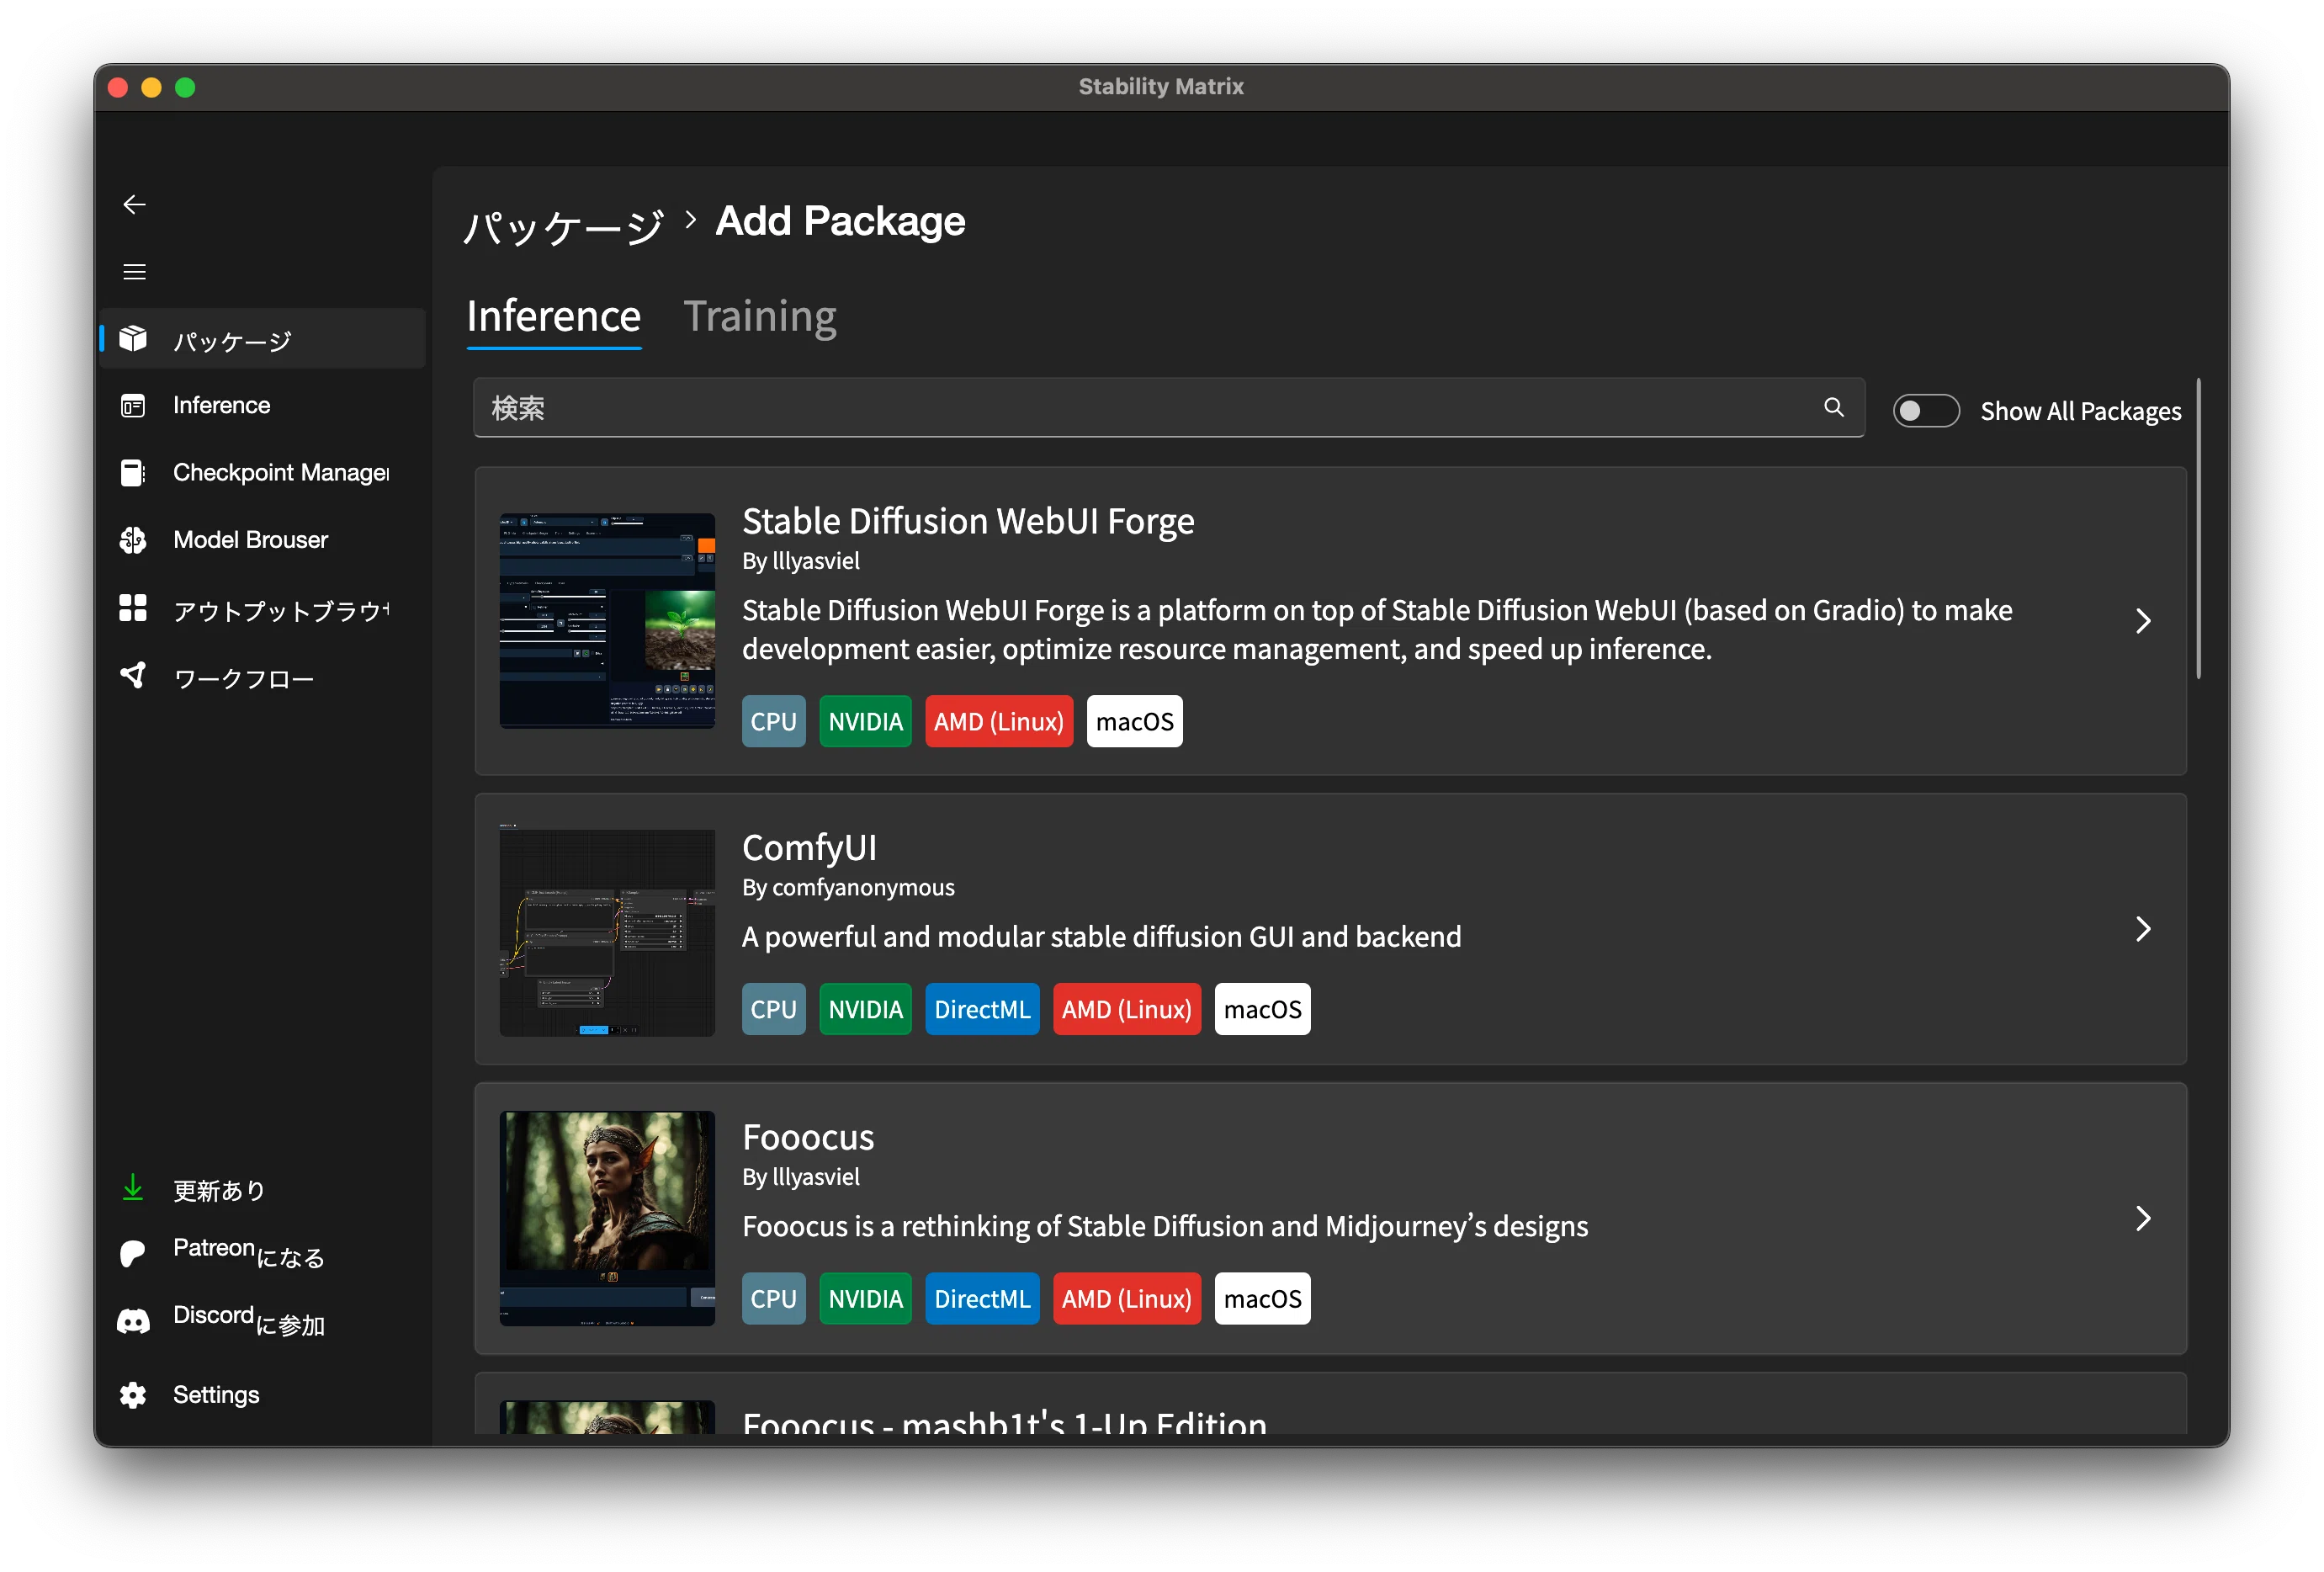This screenshot has width=2324, height=1572.
Task: Click the package list vertical scrollbar
Action: [x=2198, y=528]
